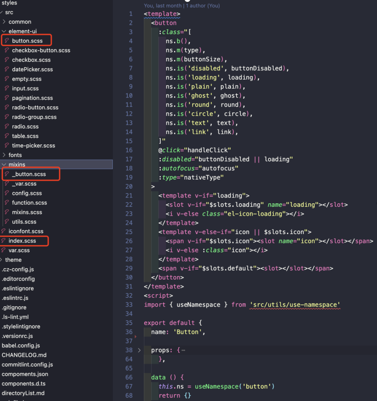Click the Sass icon beside table.scss

pyautogui.click(x=7, y=136)
